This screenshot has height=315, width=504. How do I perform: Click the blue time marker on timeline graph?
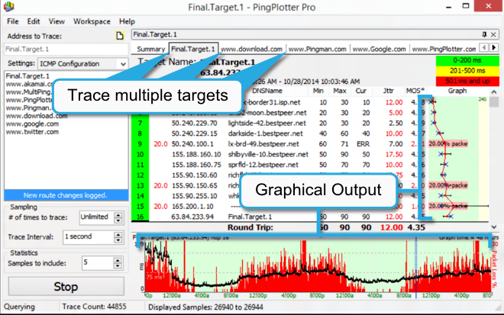tap(416, 268)
